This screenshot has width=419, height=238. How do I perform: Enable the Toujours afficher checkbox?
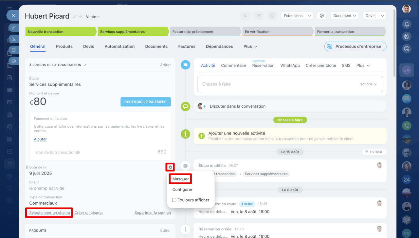[174, 200]
